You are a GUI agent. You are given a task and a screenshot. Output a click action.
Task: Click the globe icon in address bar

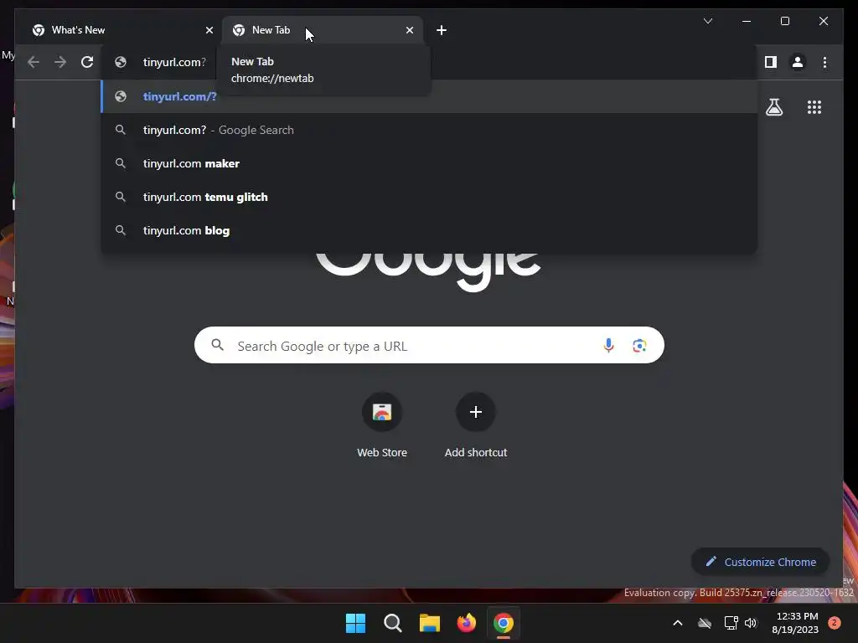121,62
